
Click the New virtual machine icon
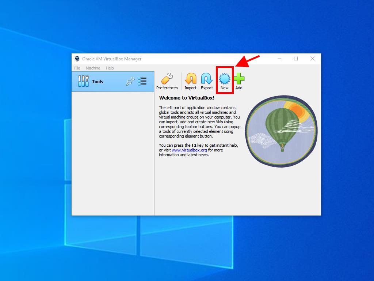(224, 79)
